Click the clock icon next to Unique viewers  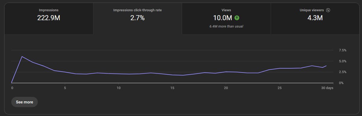[328, 10]
